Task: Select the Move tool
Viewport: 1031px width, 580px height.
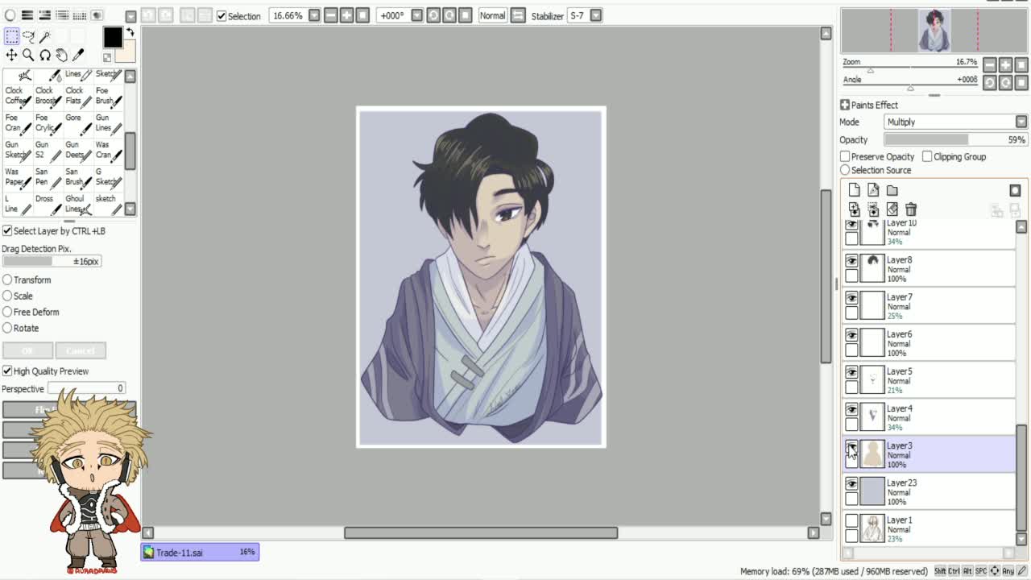Action: [x=11, y=55]
